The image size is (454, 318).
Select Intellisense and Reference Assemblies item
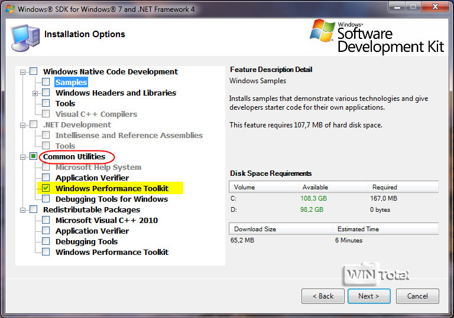click(129, 135)
